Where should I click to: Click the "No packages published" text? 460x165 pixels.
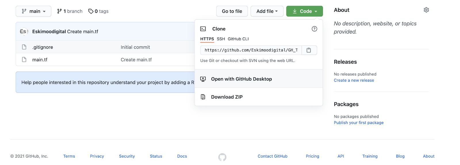356,117
